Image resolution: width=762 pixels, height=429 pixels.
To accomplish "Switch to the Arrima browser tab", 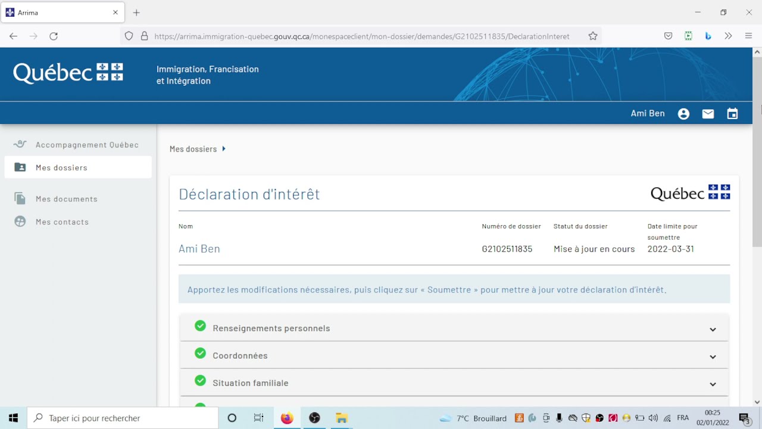I will [63, 13].
